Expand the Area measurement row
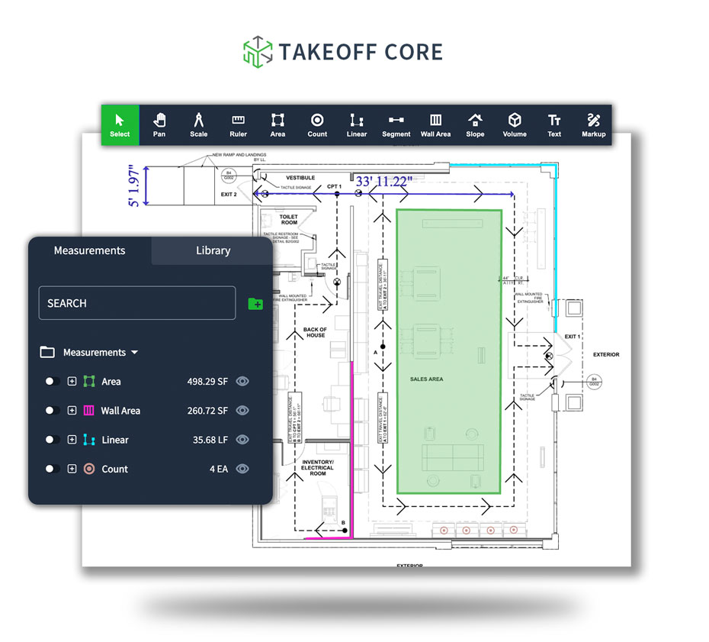The width and height of the screenshot is (709, 642). click(x=72, y=381)
